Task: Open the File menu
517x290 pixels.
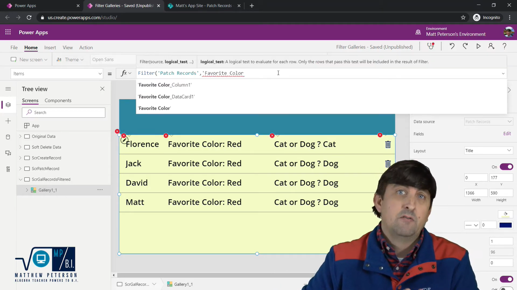Action: (x=14, y=48)
